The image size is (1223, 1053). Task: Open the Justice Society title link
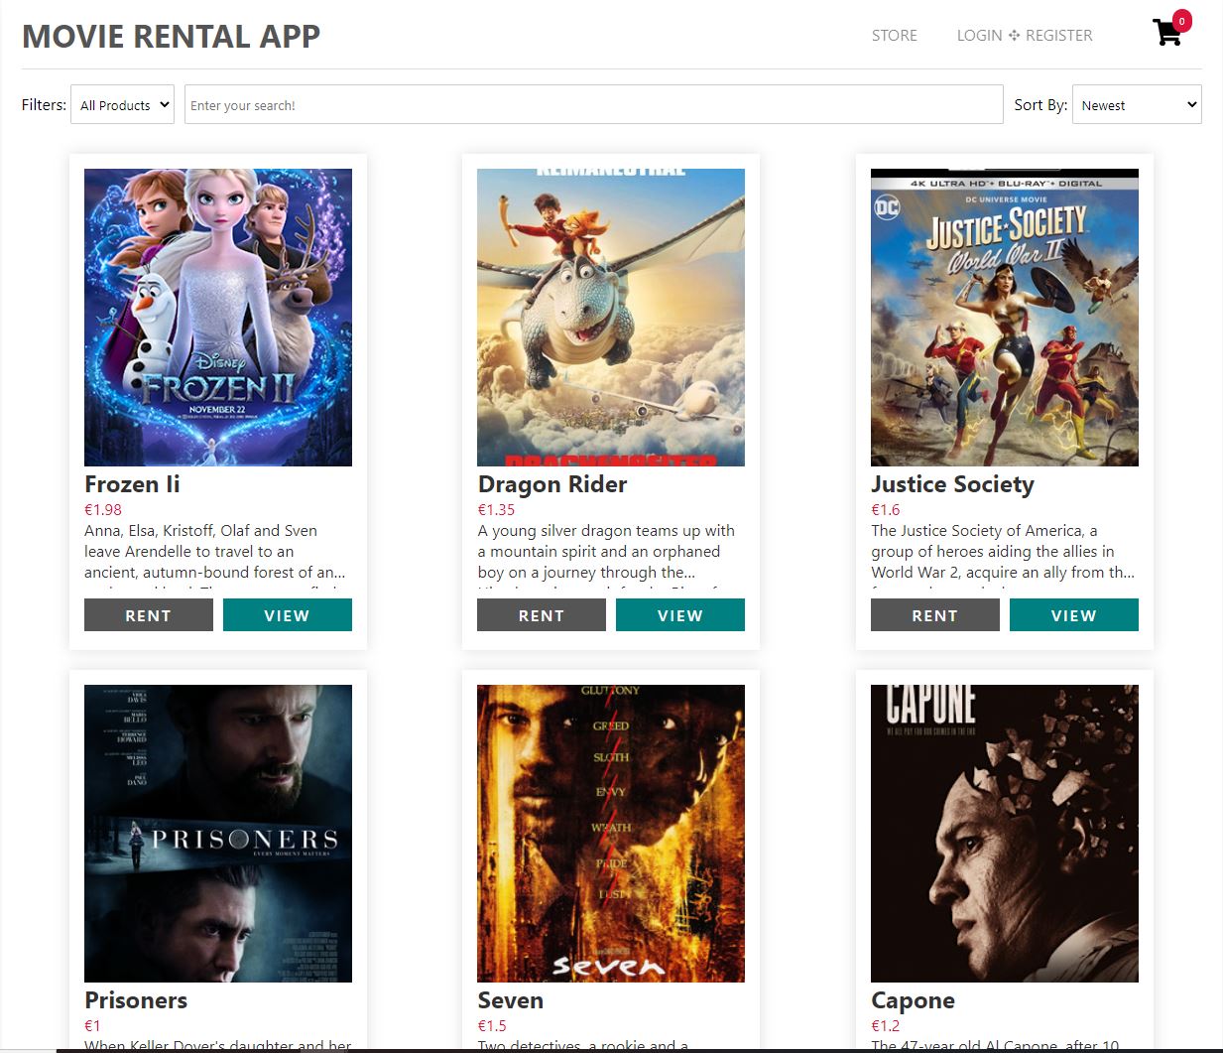pos(952,484)
